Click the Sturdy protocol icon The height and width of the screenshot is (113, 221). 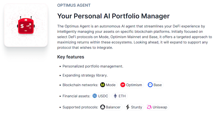128,107
